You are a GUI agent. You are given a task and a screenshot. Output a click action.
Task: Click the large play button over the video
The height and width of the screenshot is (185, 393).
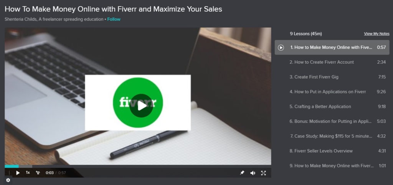pos(141,106)
